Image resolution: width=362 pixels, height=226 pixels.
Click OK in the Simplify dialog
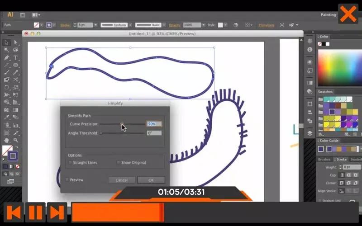[151, 180]
